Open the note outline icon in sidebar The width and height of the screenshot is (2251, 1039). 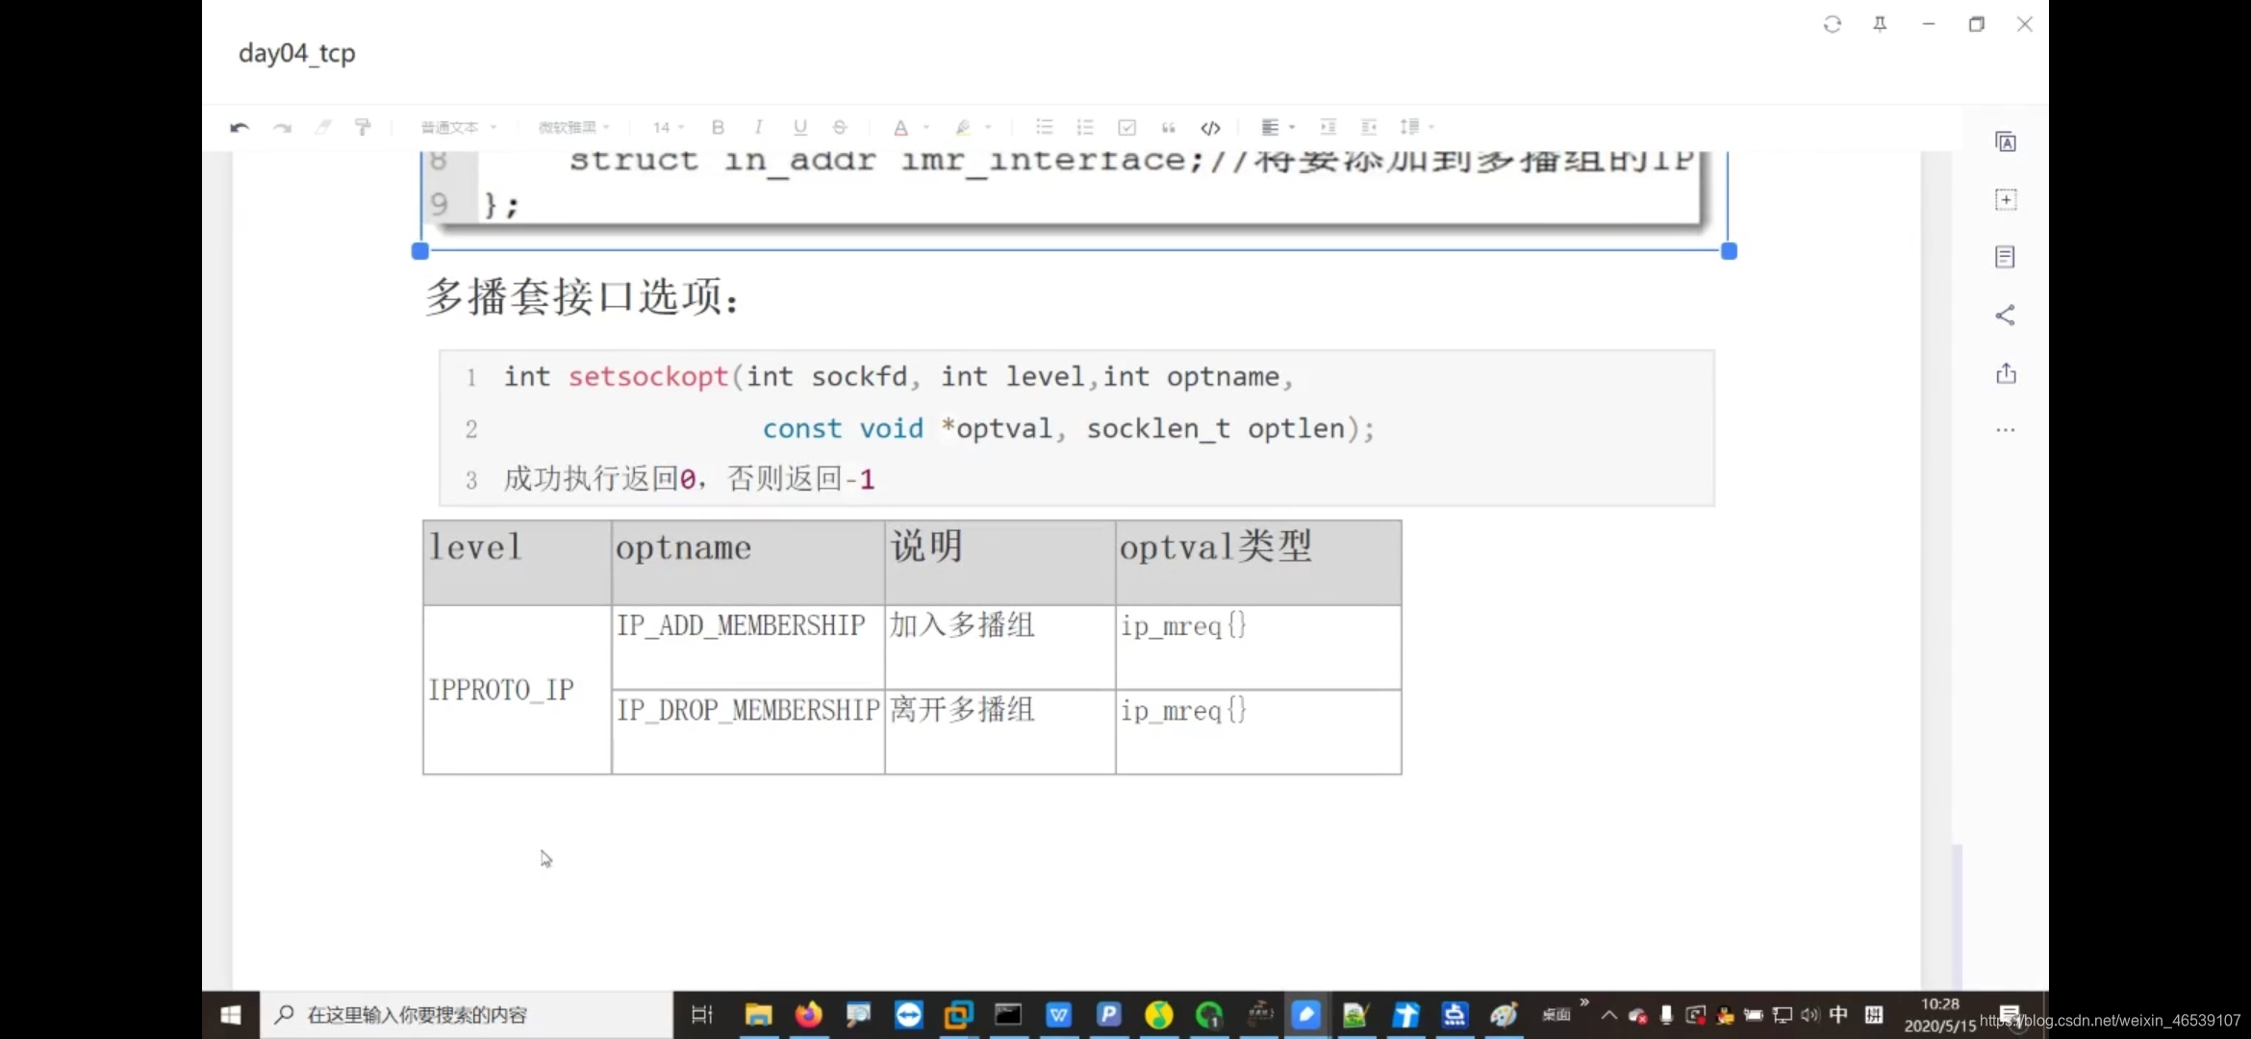(x=2006, y=257)
